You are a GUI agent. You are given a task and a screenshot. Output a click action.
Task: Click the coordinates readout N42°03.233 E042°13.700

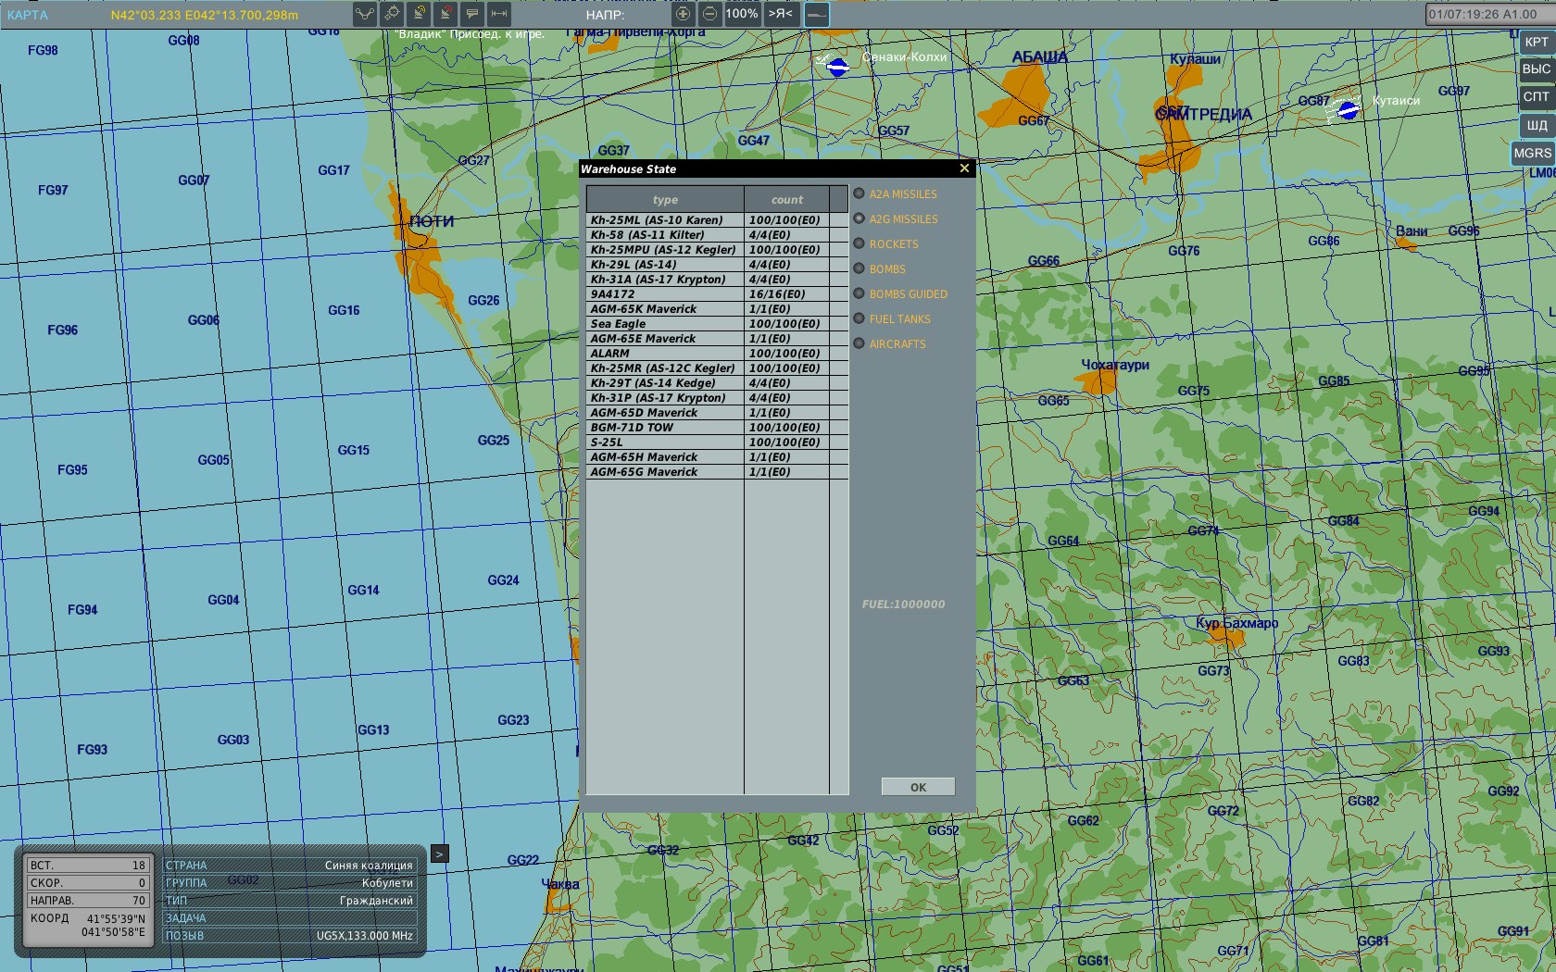[205, 15]
